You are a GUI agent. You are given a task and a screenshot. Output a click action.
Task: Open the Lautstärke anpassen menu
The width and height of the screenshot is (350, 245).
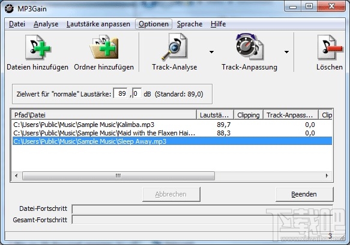click(98, 24)
